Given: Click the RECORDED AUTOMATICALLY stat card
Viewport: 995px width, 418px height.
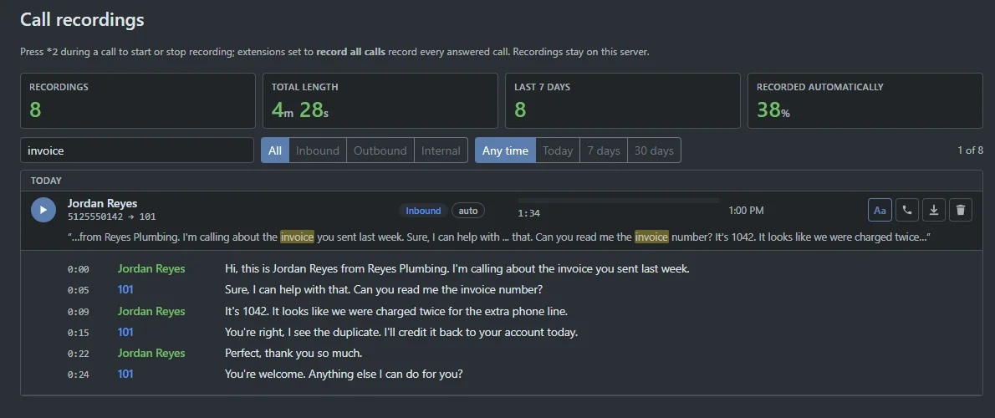Looking at the screenshot, I should (865, 101).
